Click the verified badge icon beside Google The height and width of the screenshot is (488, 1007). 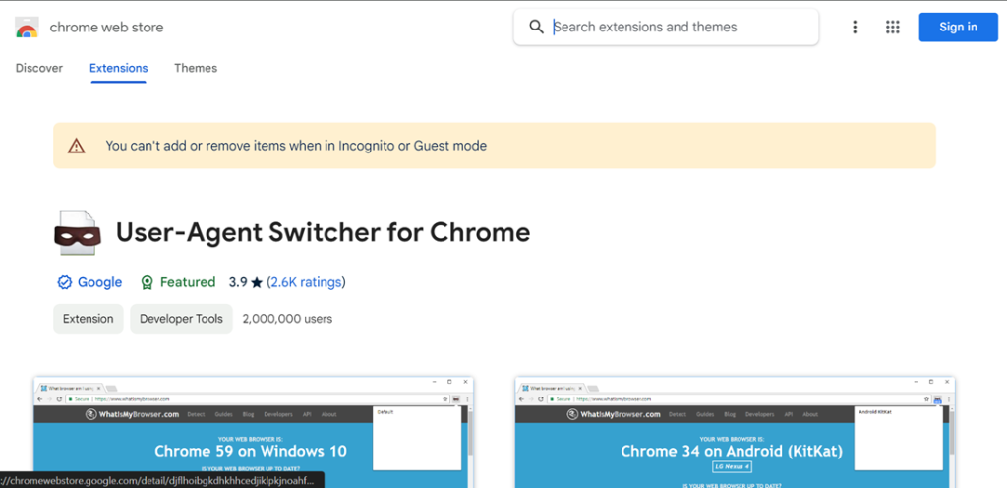[x=64, y=282]
